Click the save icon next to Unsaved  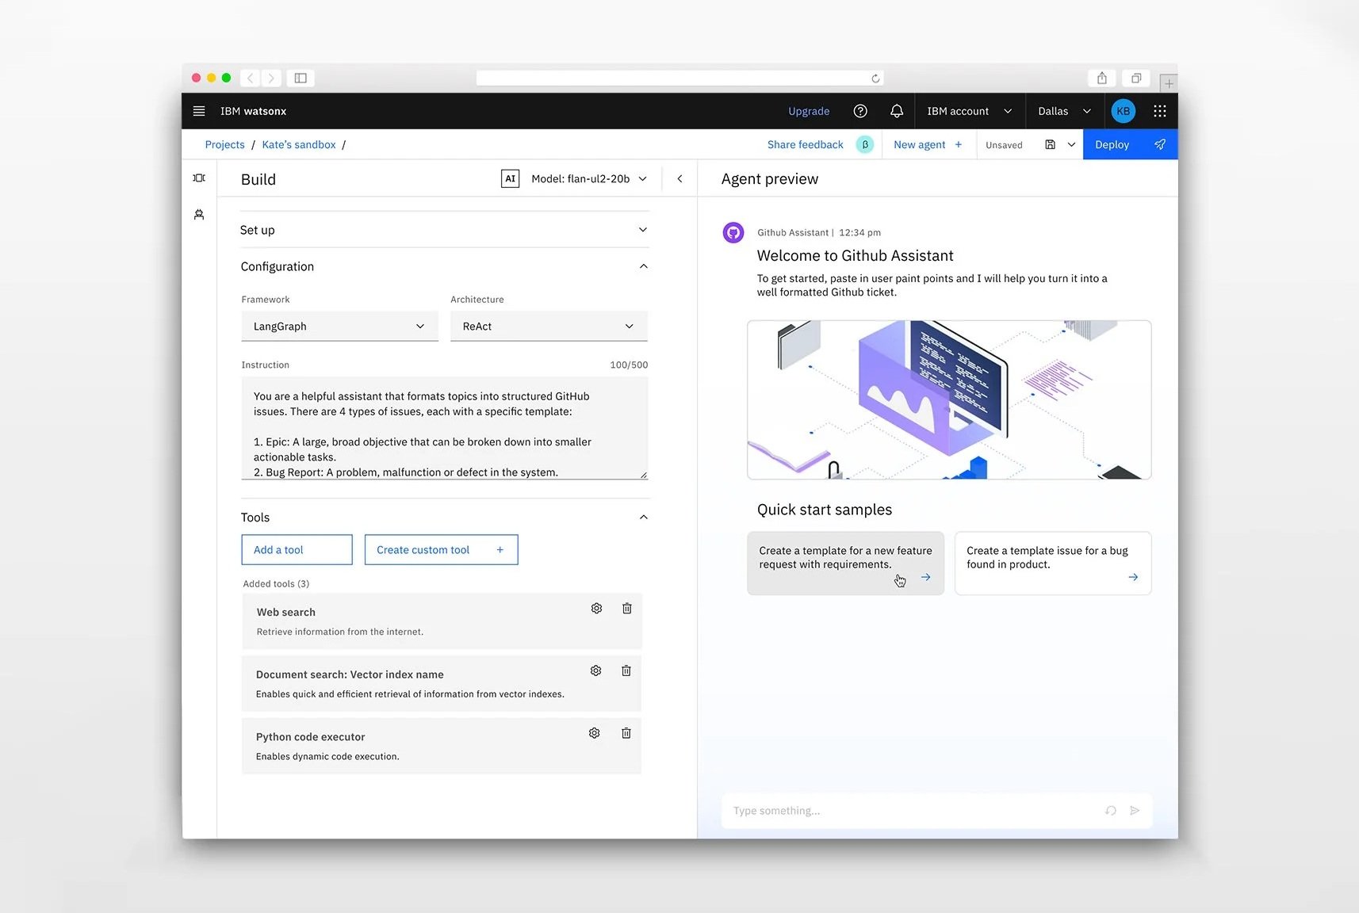pos(1050,144)
